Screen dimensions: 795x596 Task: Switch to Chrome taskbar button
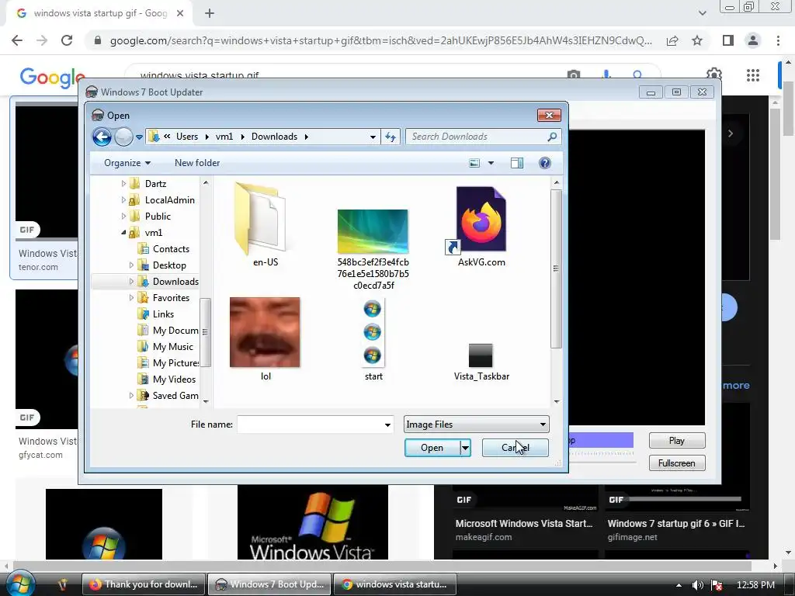click(x=395, y=584)
